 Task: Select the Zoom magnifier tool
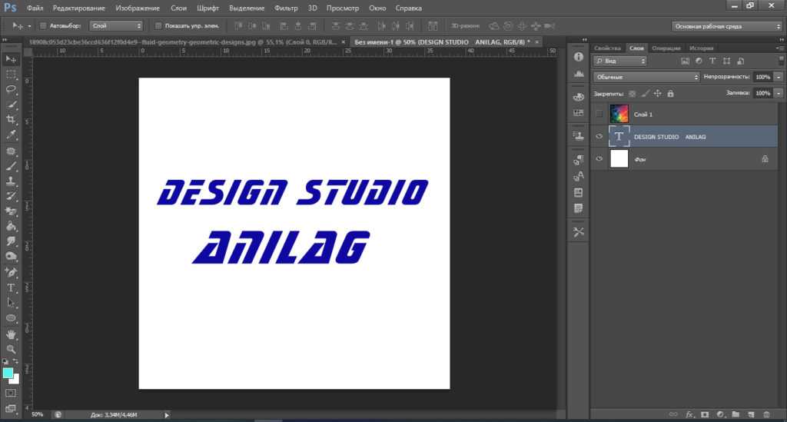point(11,349)
